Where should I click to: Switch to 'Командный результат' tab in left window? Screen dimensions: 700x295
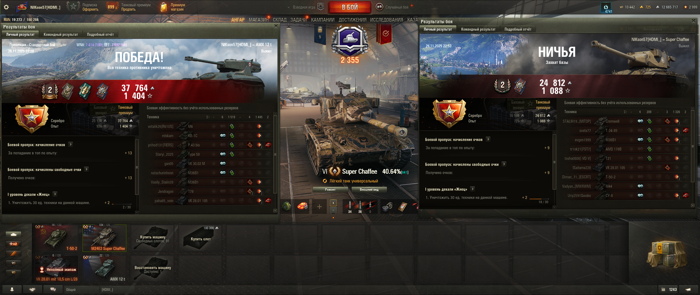coord(61,34)
